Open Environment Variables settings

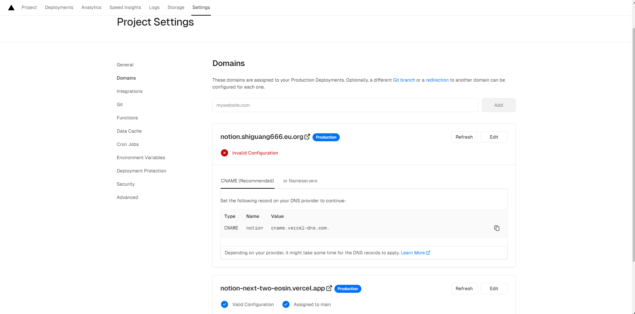[x=141, y=157]
